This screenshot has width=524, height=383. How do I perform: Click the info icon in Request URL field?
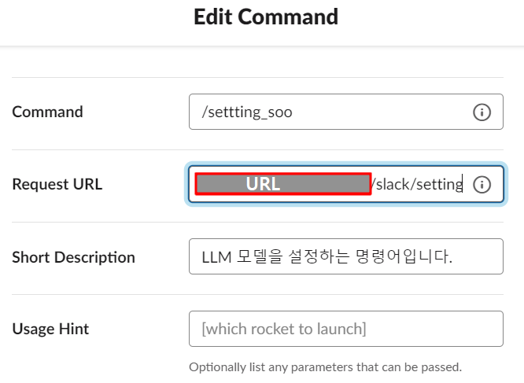click(x=482, y=185)
